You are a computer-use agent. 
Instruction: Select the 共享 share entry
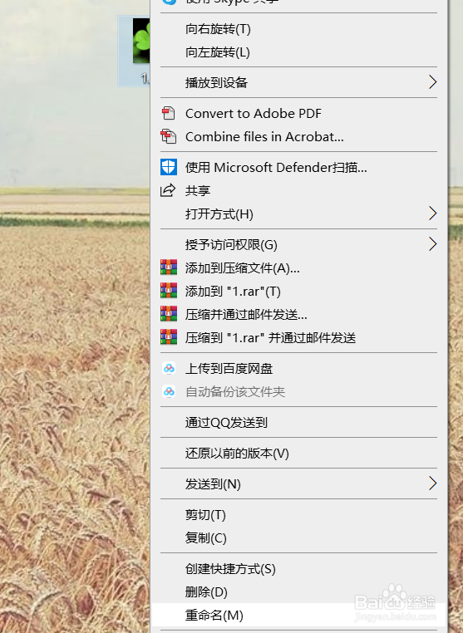(x=299, y=190)
